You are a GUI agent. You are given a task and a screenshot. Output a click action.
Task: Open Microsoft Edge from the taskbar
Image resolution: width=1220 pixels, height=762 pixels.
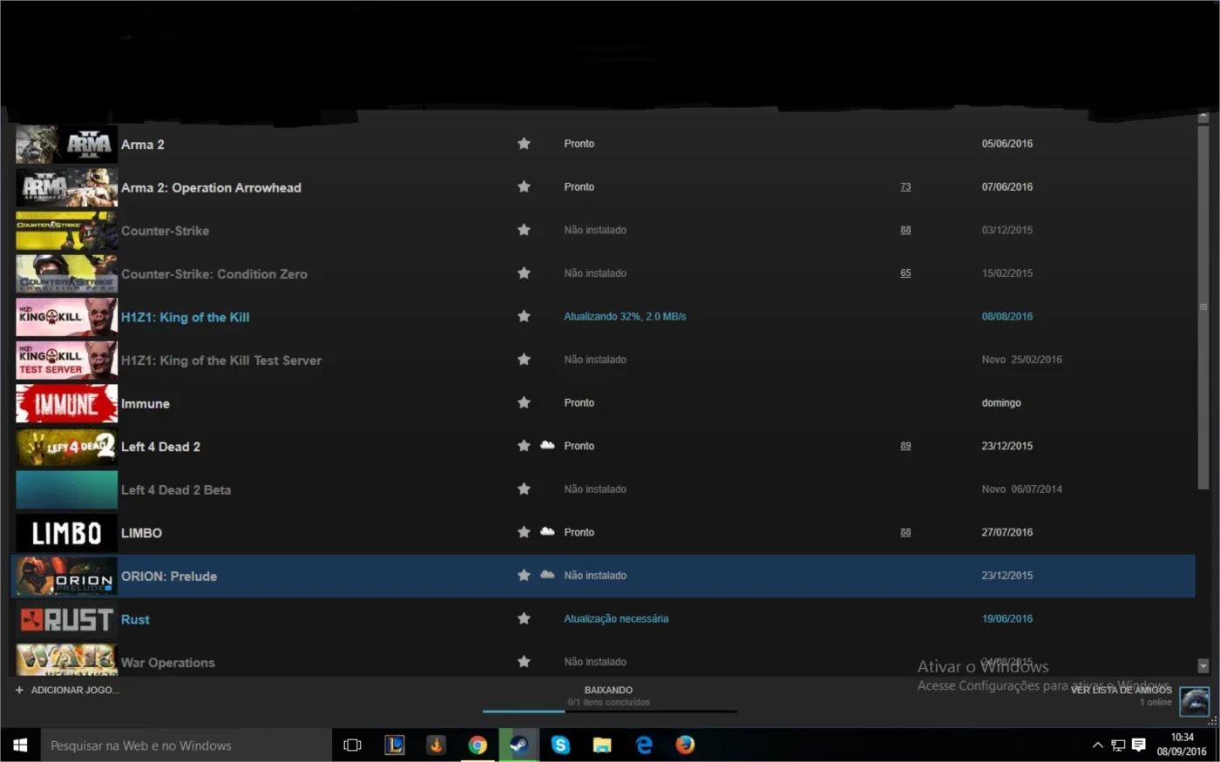644,745
